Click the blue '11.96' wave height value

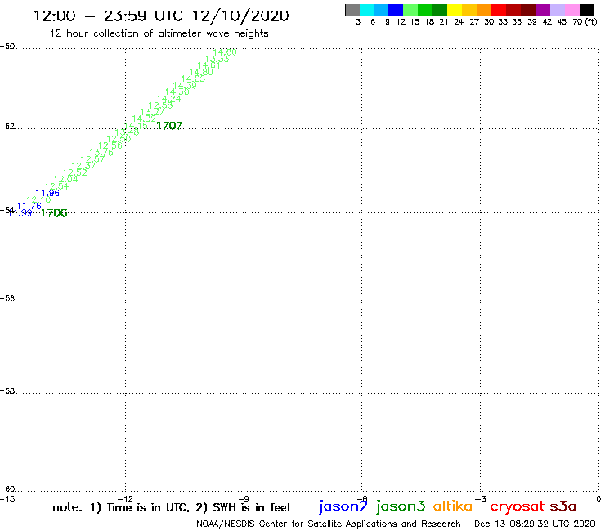(47, 193)
